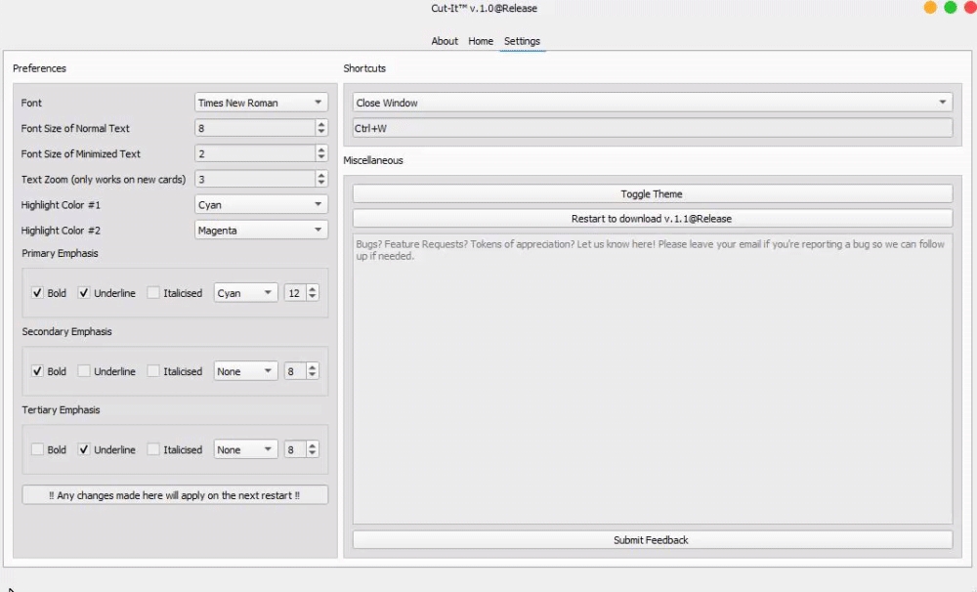Open the Font dropdown showing Times New Roman
Screen dimensions: 977x592
tap(261, 103)
